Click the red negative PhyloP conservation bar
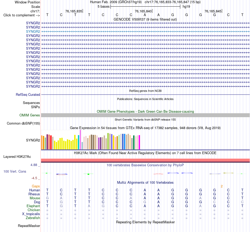250x232 pixels. 158,174
